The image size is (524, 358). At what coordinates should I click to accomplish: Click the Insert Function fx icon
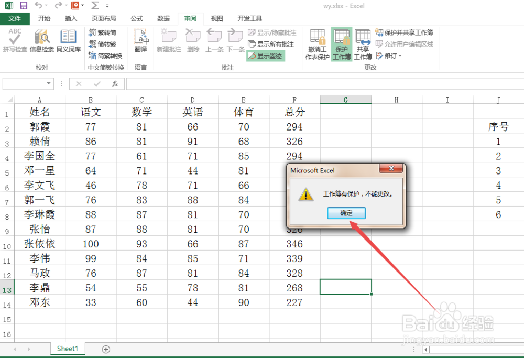[x=115, y=84]
